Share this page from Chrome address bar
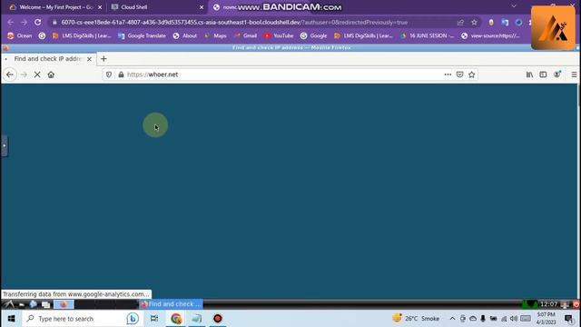581x327 pixels. point(460,23)
